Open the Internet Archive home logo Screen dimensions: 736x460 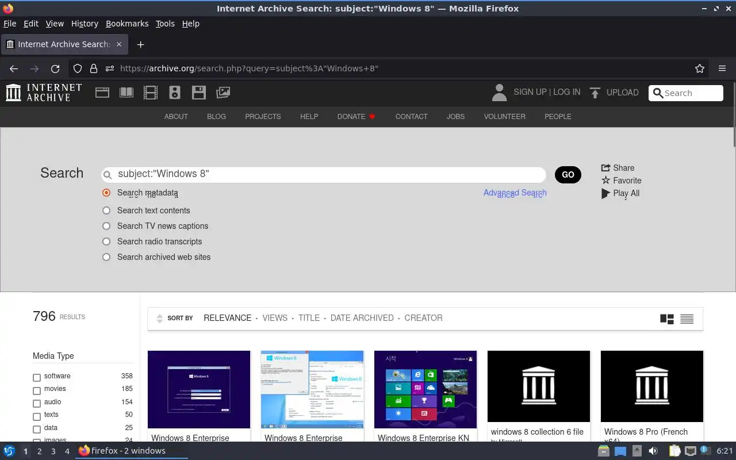pyautogui.click(x=44, y=93)
